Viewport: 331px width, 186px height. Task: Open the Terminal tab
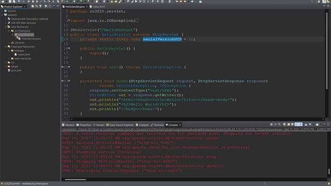[x=157, y=125]
